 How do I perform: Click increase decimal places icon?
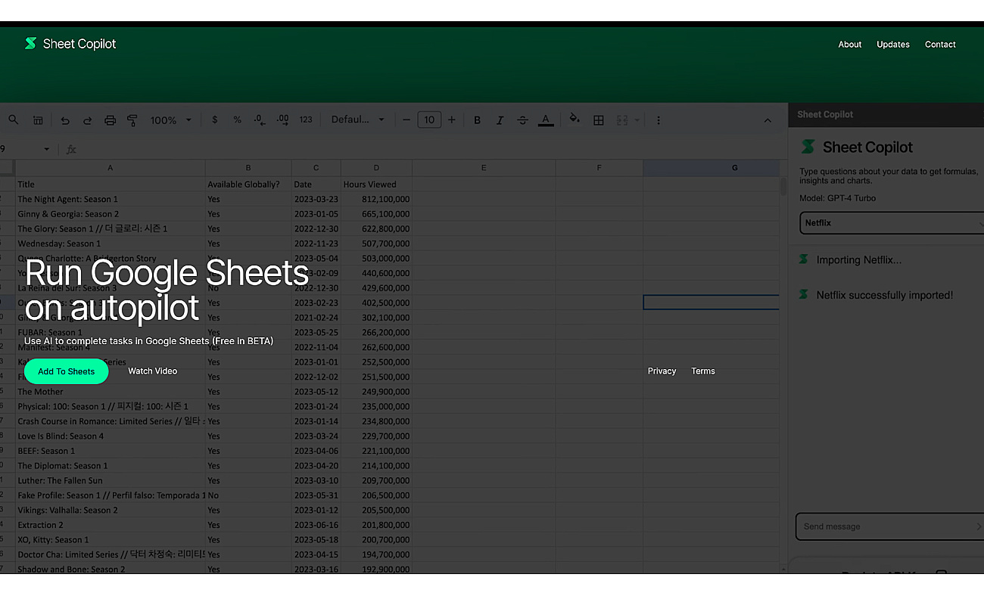283,120
